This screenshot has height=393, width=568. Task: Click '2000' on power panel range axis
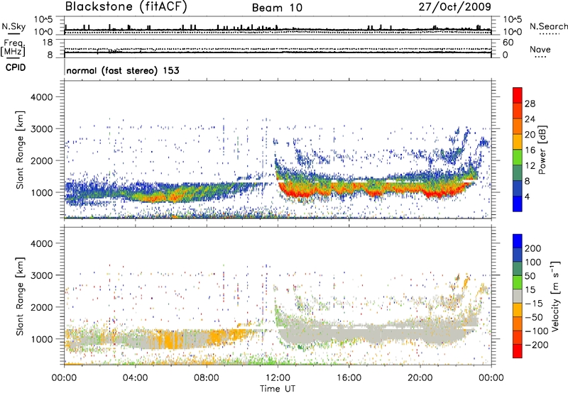coord(41,160)
